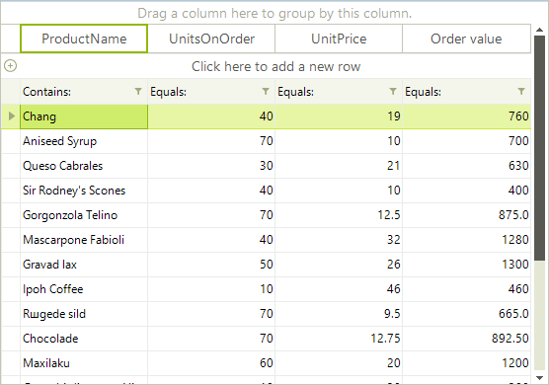Click UnitPrice 32 in Mascarpone Fabioli row
Screen dimensions: 549x385
pos(339,240)
